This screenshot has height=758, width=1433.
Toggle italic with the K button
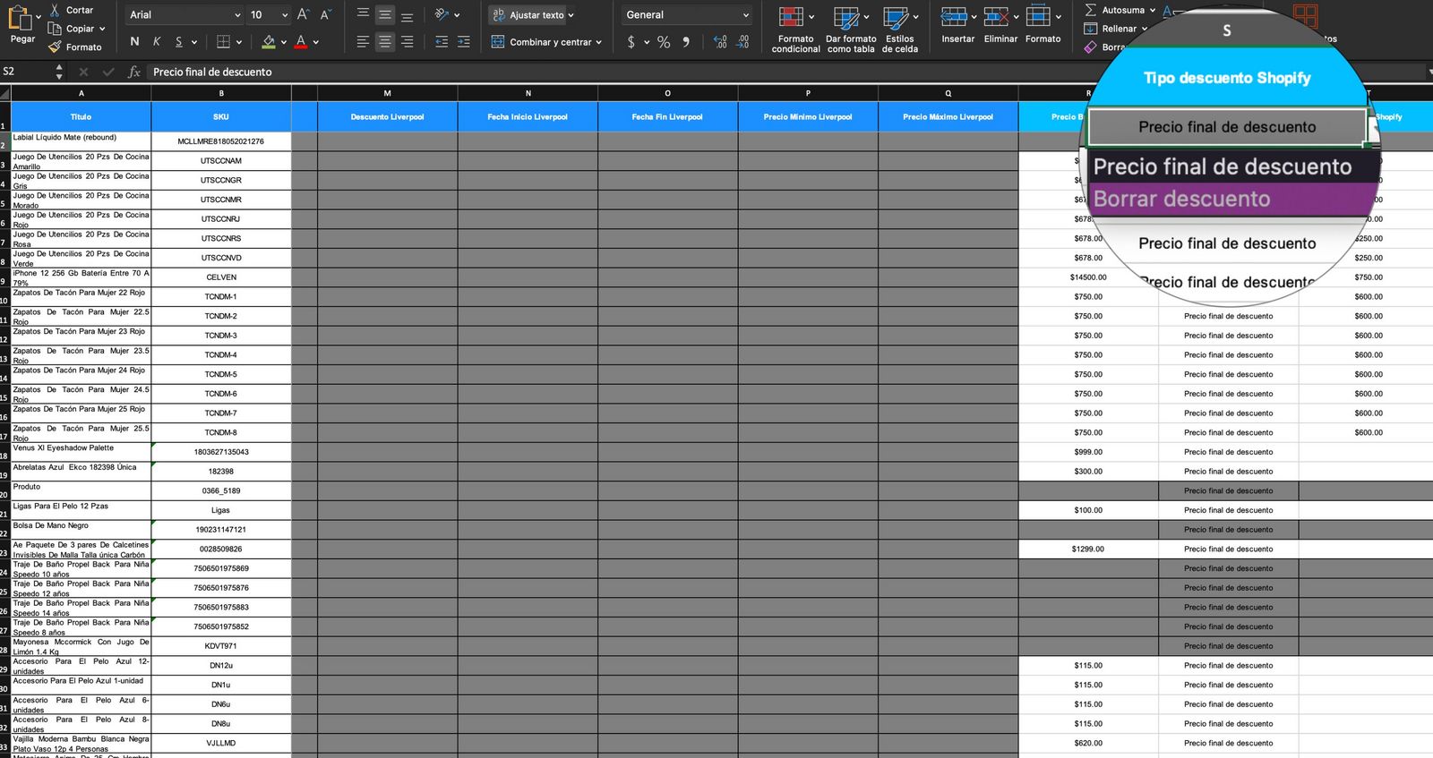[x=157, y=41]
